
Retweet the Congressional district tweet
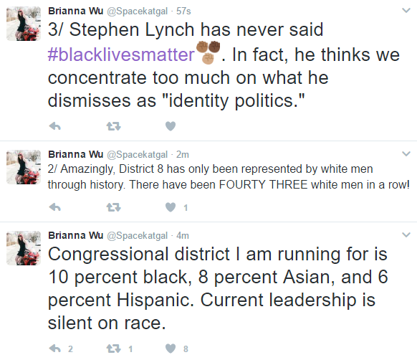click(x=113, y=349)
